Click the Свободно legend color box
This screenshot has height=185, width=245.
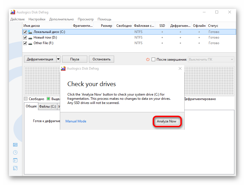(x=26, y=99)
